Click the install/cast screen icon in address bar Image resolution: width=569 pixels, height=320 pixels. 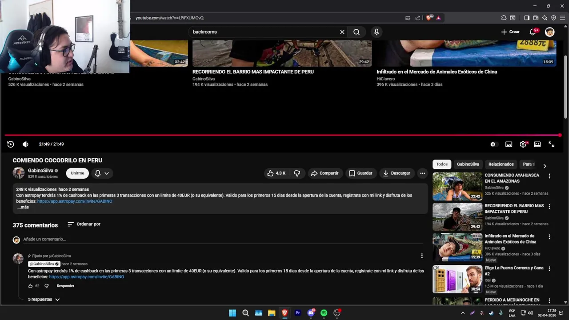pos(408,18)
